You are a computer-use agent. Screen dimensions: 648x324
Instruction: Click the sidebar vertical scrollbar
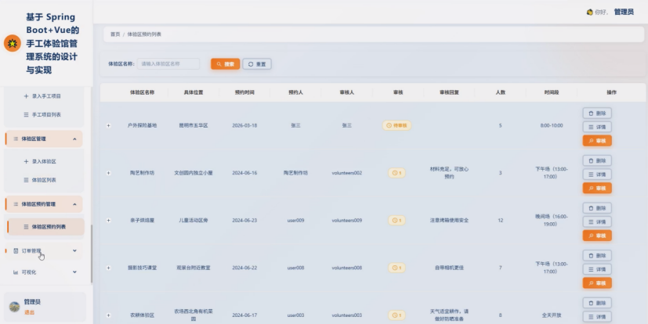click(92, 254)
